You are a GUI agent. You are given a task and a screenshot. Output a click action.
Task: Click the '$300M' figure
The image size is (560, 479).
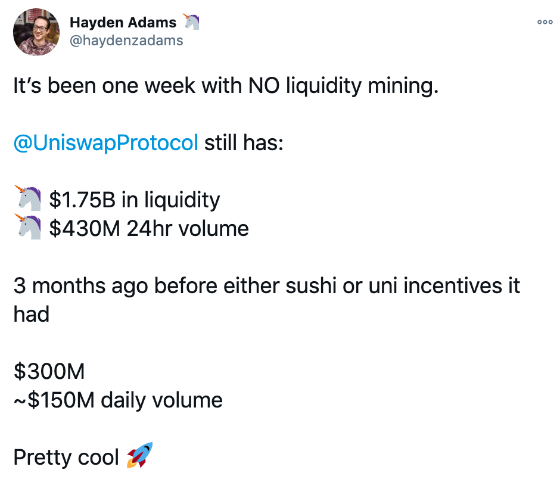pos(49,372)
